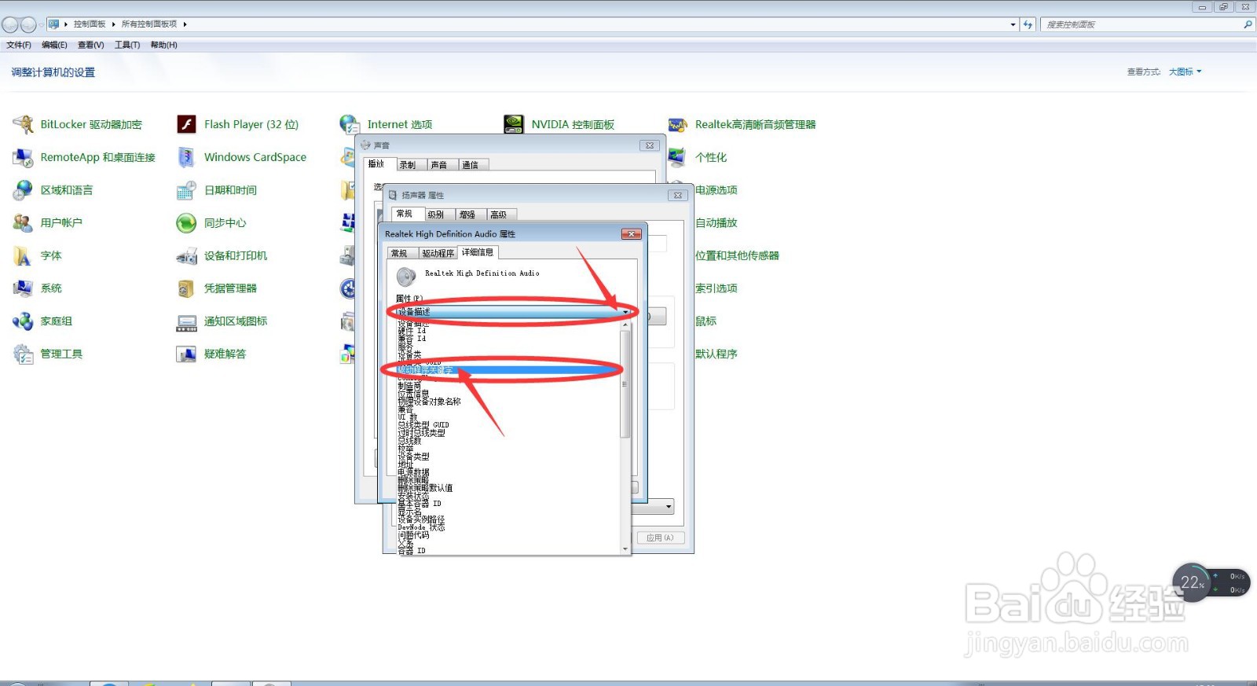This screenshot has width=1257, height=686.
Task: Open the 帮助(H) menu
Action: (x=163, y=45)
